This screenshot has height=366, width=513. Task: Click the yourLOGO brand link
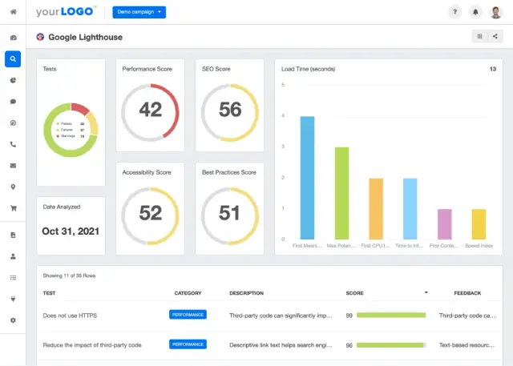tap(66, 13)
